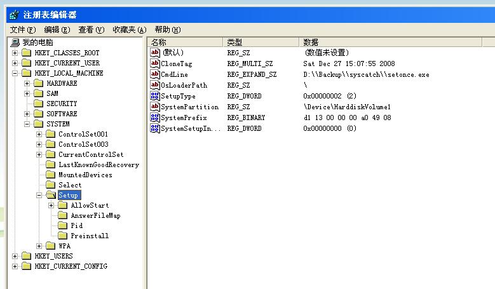Click the DWORD icon beside SetupType
The width and height of the screenshot is (495, 289).
pos(155,96)
